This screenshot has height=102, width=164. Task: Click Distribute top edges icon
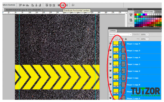(47, 5)
